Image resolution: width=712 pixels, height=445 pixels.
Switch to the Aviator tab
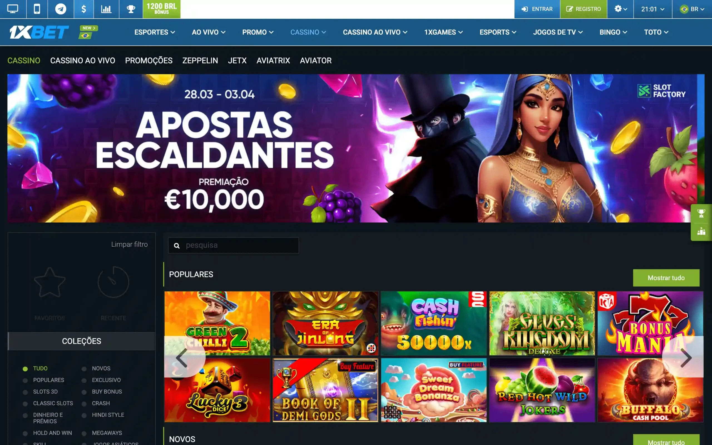click(316, 61)
